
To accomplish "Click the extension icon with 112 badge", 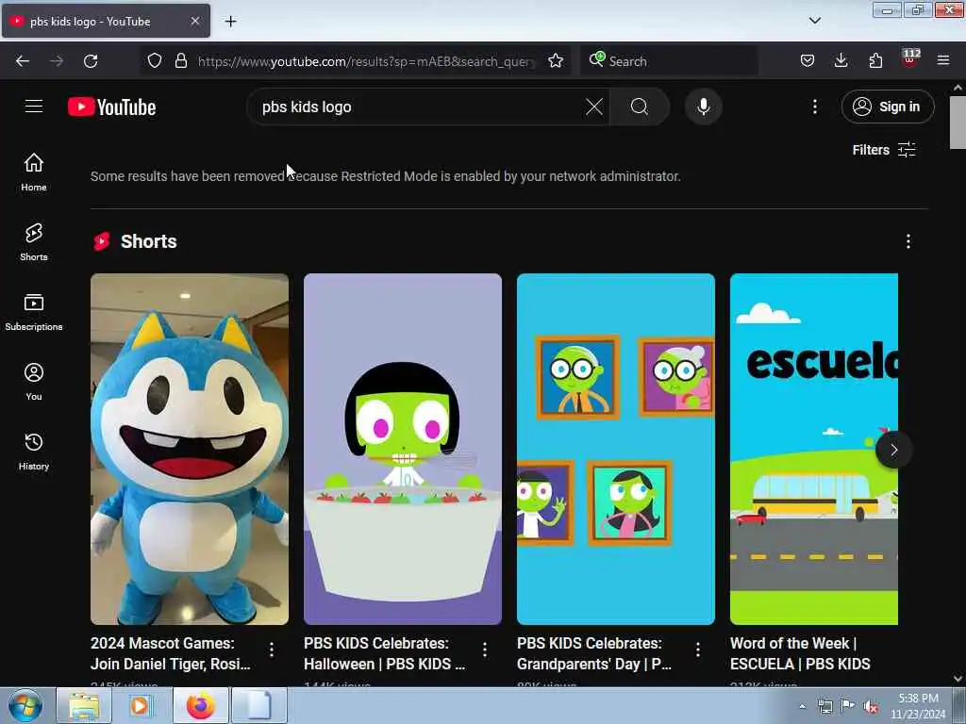I will [910, 59].
